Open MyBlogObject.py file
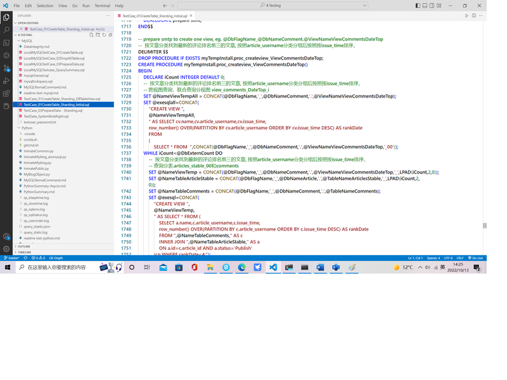507x380 pixels. coord(37,175)
